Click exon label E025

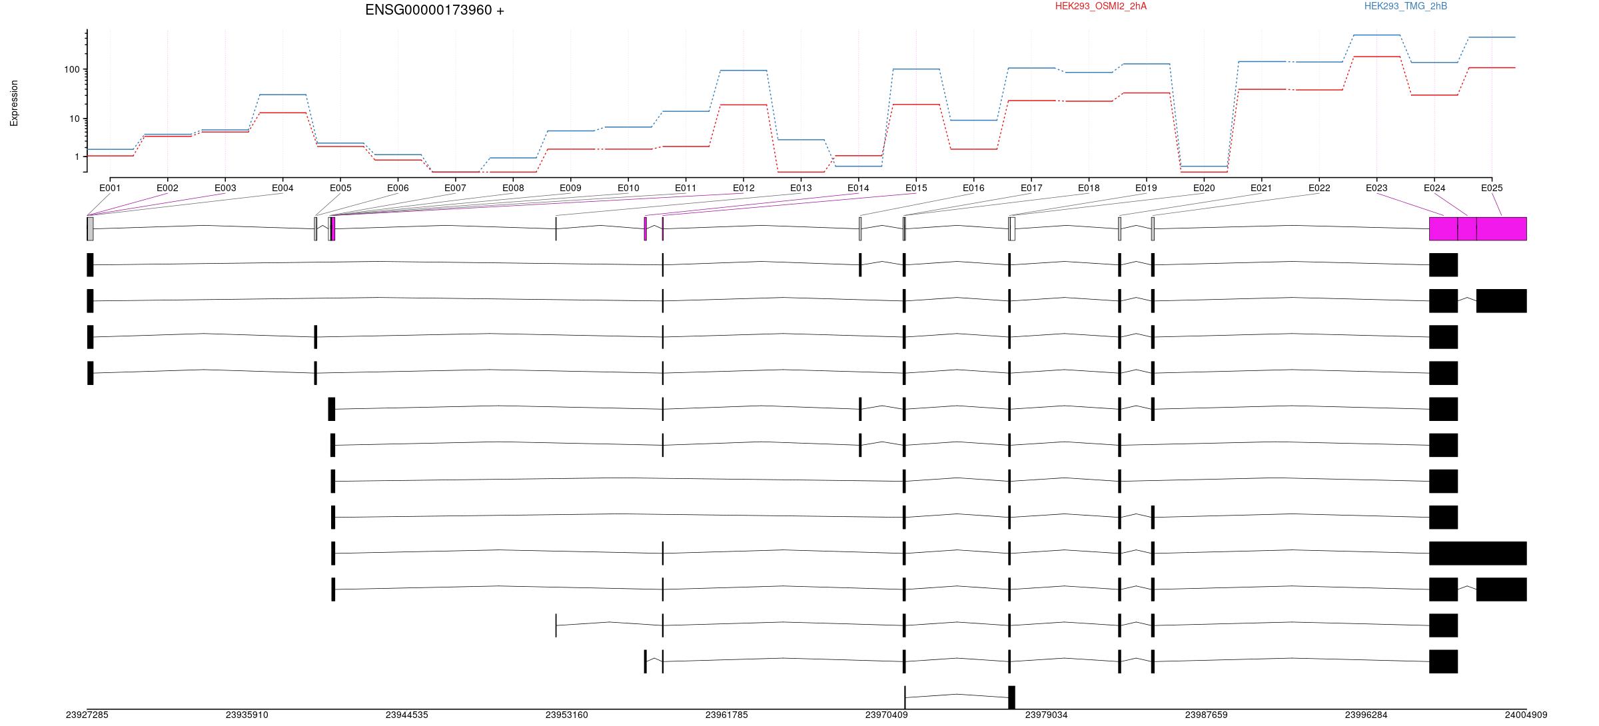[x=1492, y=188]
